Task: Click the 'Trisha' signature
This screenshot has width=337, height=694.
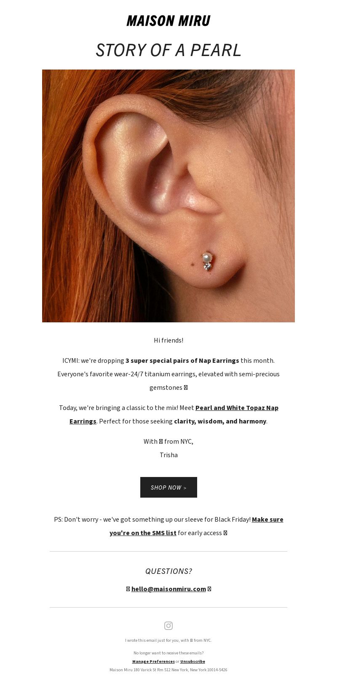Action: pos(168,455)
